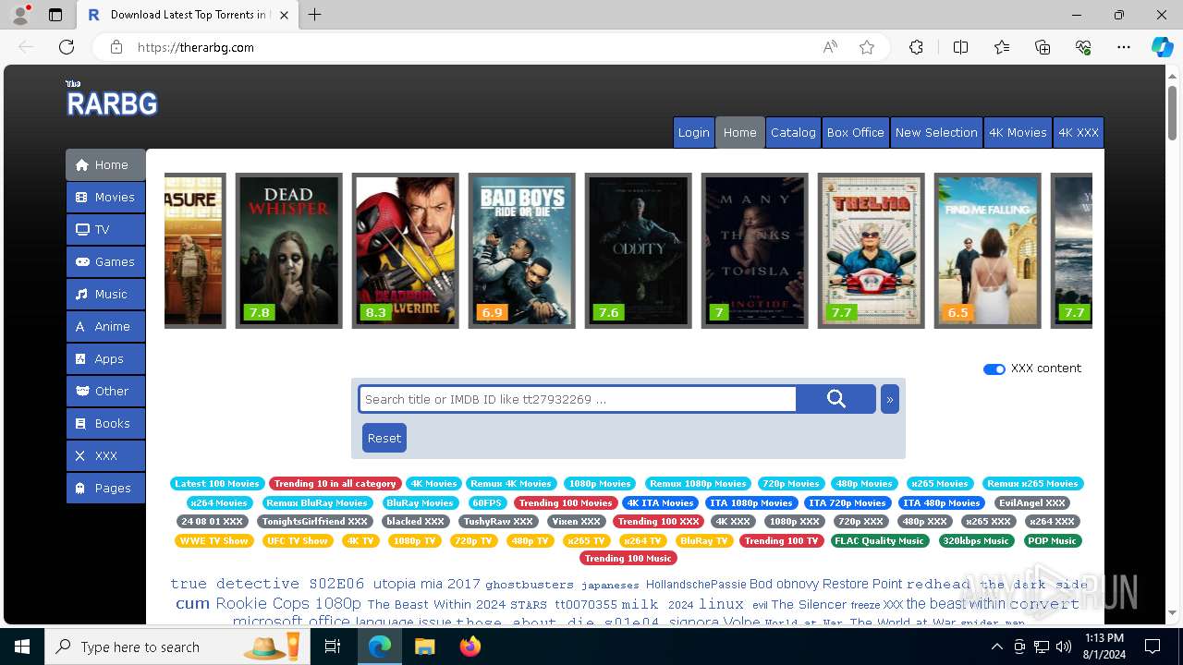Viewport: 1183px width, 665px height.
Task: Click the RARBG site logo
Action: coord(112,99)
